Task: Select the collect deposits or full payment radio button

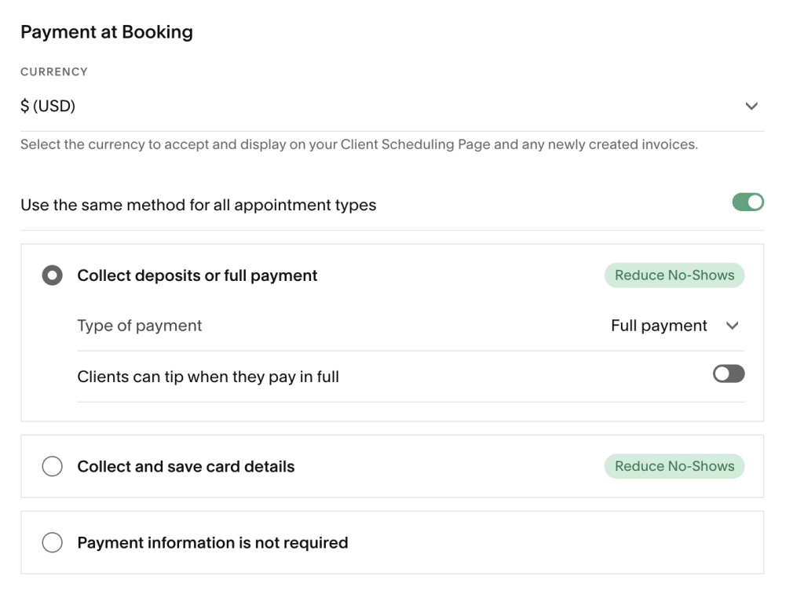Action: (x=52, y=275)
